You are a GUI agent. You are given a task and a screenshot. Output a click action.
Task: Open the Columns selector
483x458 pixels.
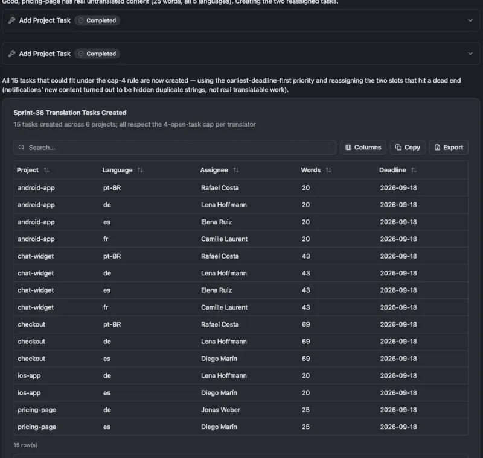coord(363,148)
